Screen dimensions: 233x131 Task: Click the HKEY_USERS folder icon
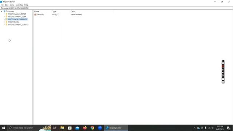click(x=7, y=22)
